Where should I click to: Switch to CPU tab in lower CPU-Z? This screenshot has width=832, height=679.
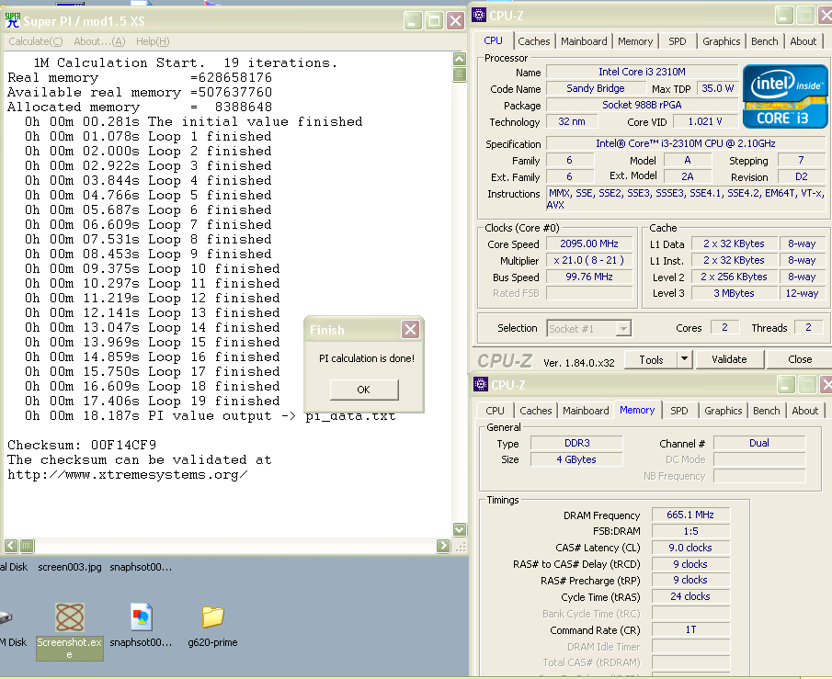click(495, 411)
